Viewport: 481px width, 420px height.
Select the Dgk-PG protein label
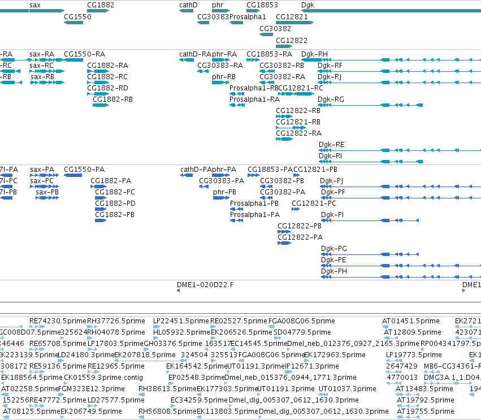pyautogui.click(x=333, y=249)
